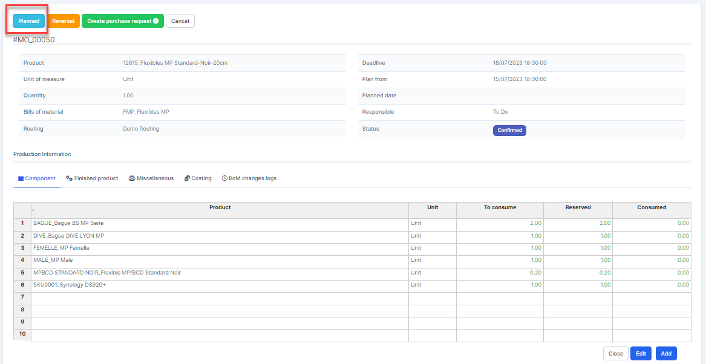Click the Product column header
706x364 pixels.
coord(220,207)
